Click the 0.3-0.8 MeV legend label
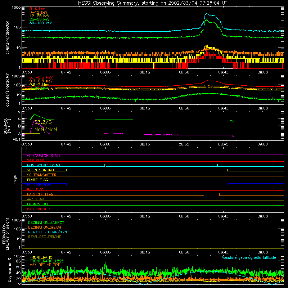This screenshot has height=288, width=288. point(41,81)
